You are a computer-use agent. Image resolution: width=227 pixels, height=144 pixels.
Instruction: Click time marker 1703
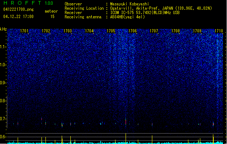67,31
